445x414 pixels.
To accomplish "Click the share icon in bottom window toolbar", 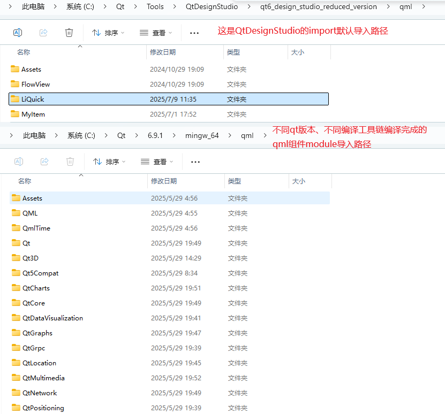I will point(44,162).
